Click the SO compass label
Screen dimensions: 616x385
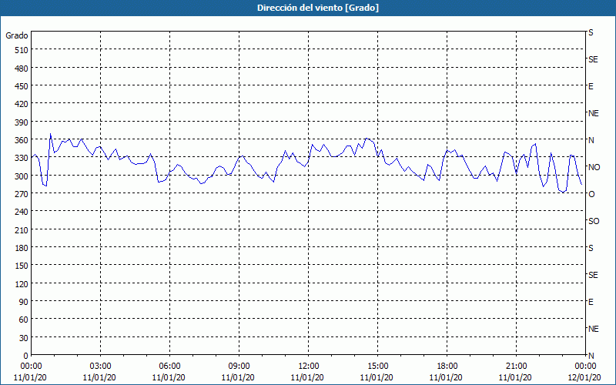click(x=594, y=221)
